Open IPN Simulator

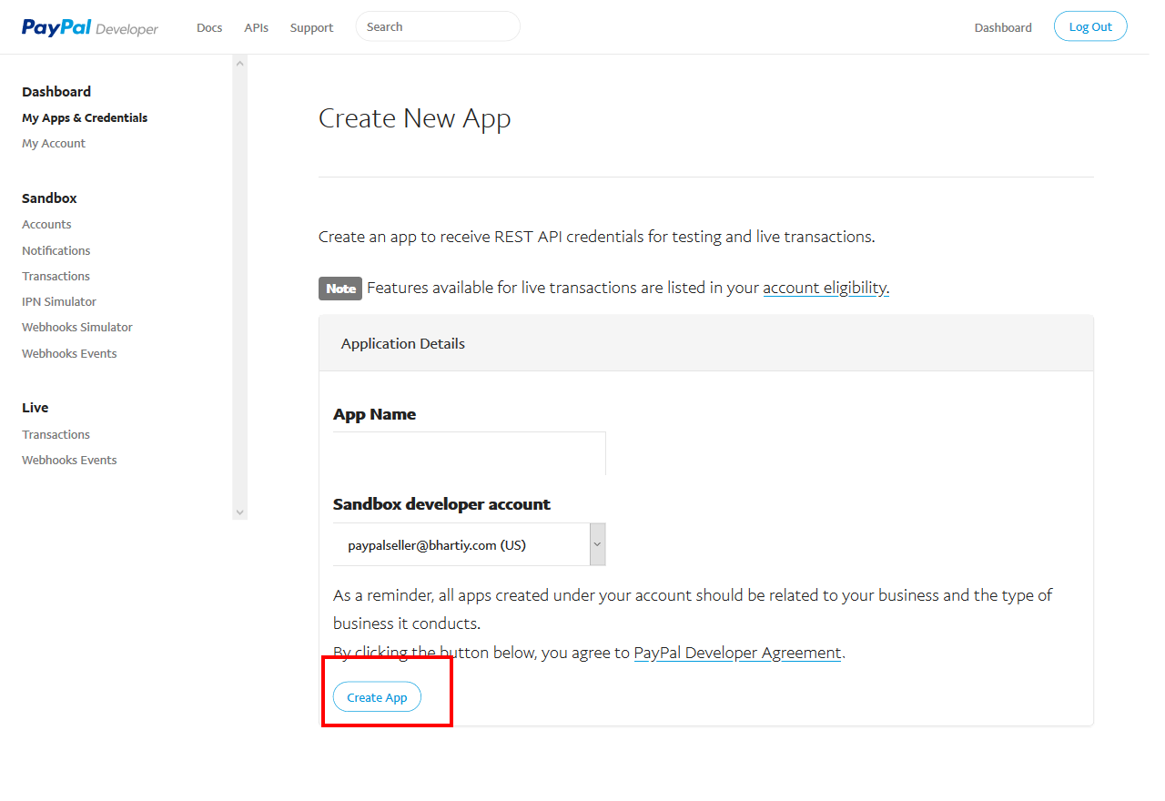coord(59,301)
